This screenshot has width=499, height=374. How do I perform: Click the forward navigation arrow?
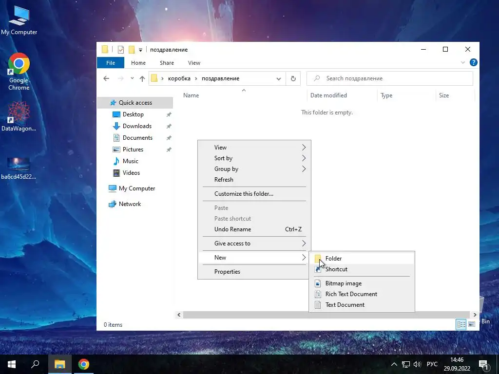tap(121, 78)
